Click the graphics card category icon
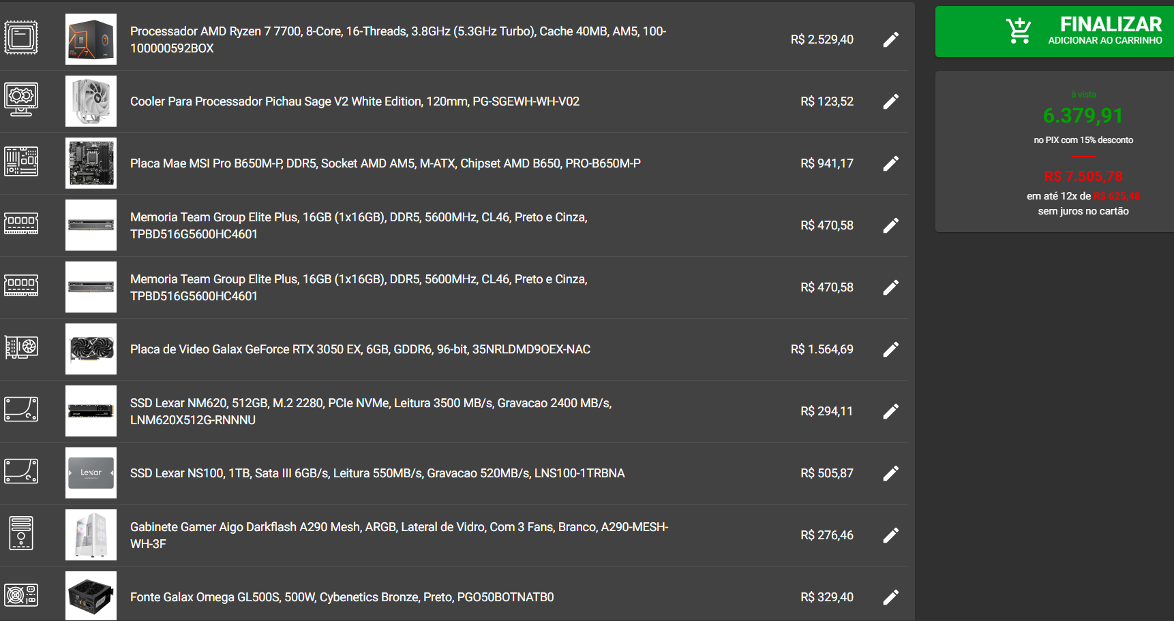1174x621 pixels. (x=21, y=347)
